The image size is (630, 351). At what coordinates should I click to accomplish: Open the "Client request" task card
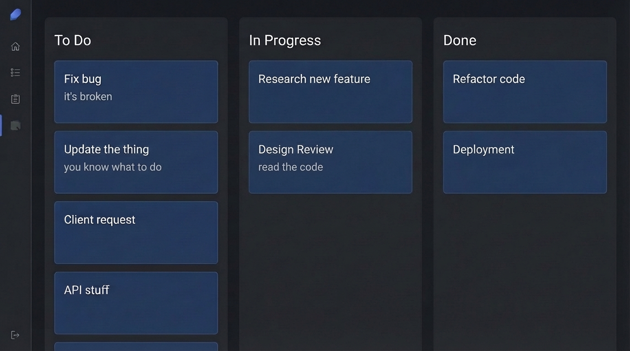136,233
